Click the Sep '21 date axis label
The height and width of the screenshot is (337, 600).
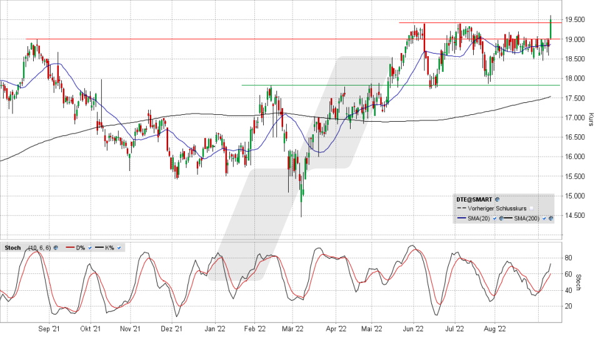[49, 329]
